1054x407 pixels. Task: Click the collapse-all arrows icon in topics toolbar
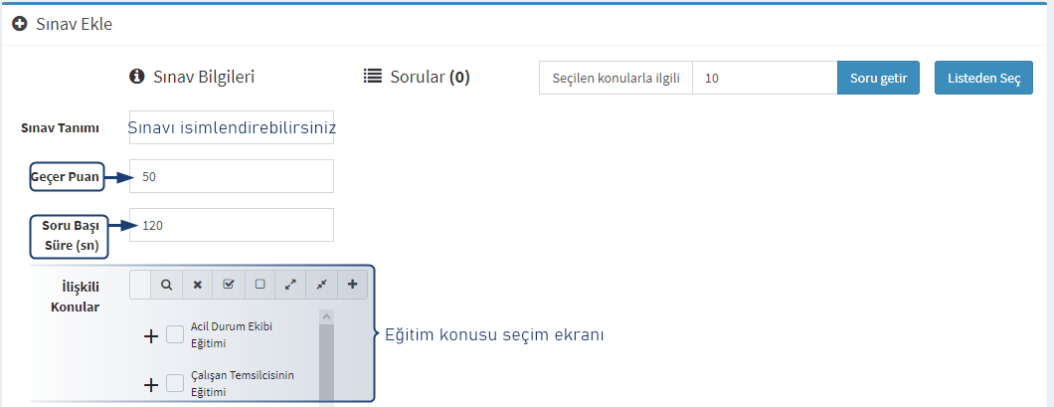(321, 285)
